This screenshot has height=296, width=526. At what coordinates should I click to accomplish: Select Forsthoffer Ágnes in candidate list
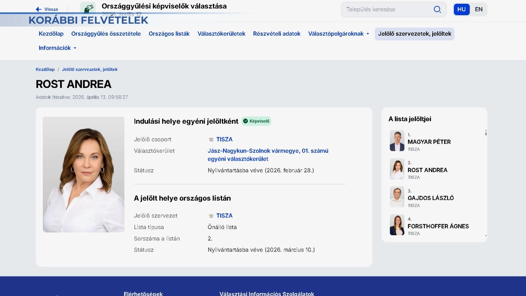[438, 226]
